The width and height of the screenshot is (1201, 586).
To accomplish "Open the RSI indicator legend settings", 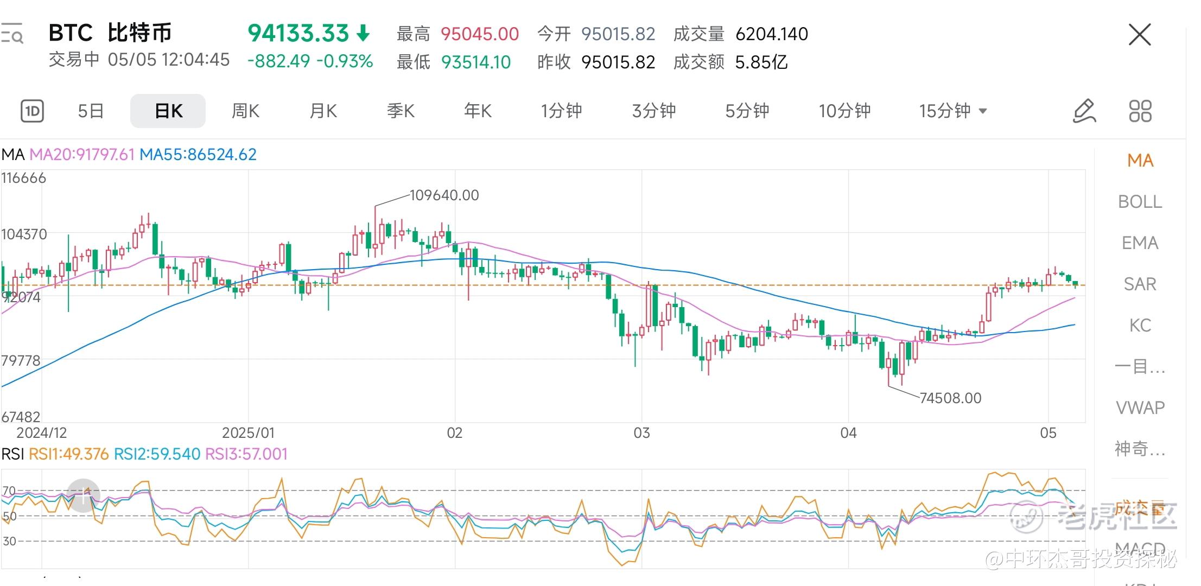I will (x=144, y=454).
